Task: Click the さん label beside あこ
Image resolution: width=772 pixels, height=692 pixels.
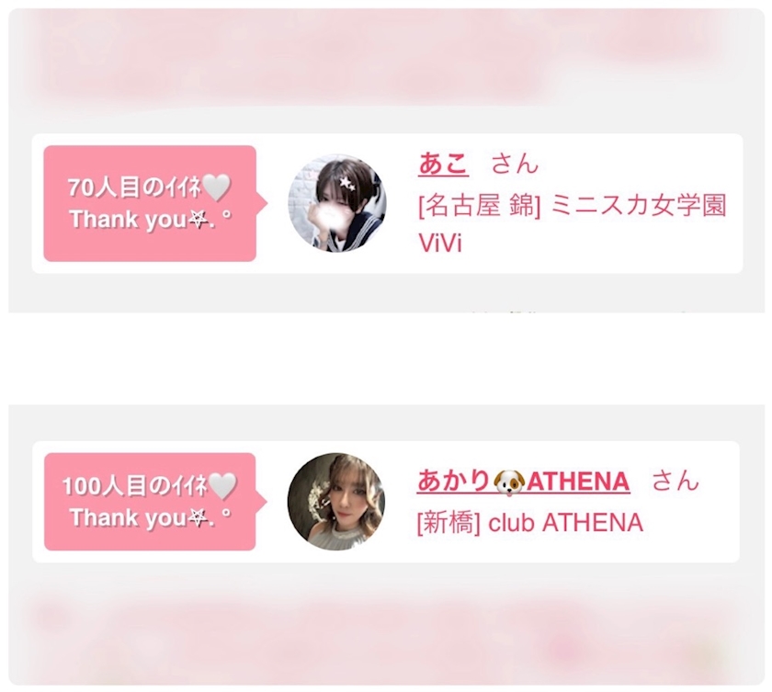Action: 515,164
